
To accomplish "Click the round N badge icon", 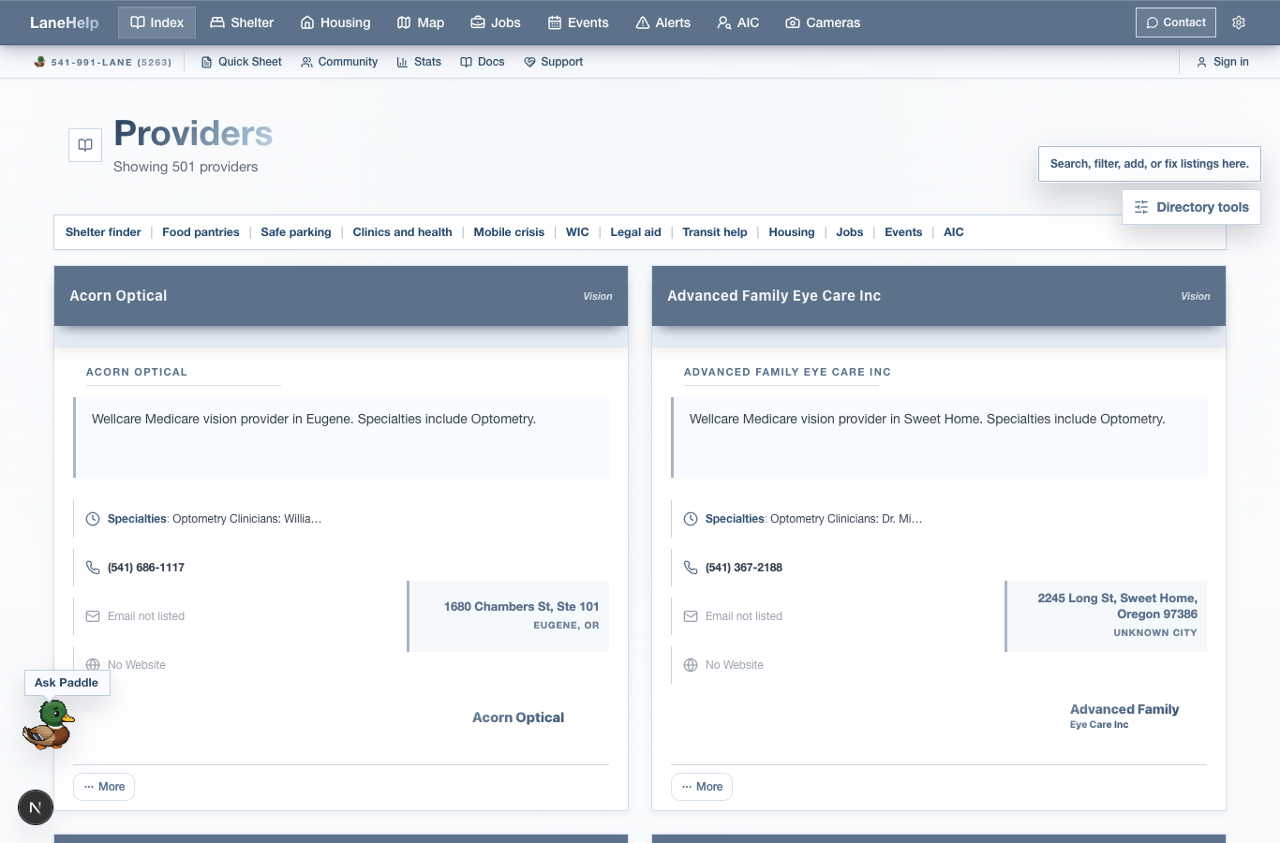I will pos(36,807).
